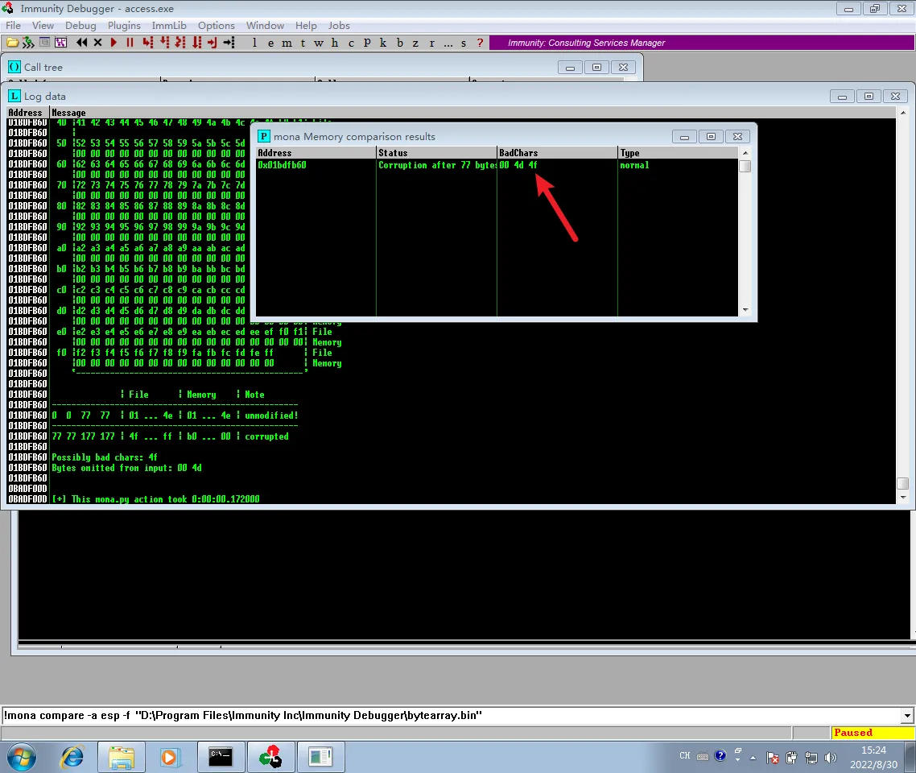Open the Options menu

(x=217, y=25)
